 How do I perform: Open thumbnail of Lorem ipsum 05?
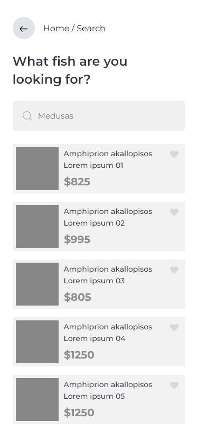37,400
